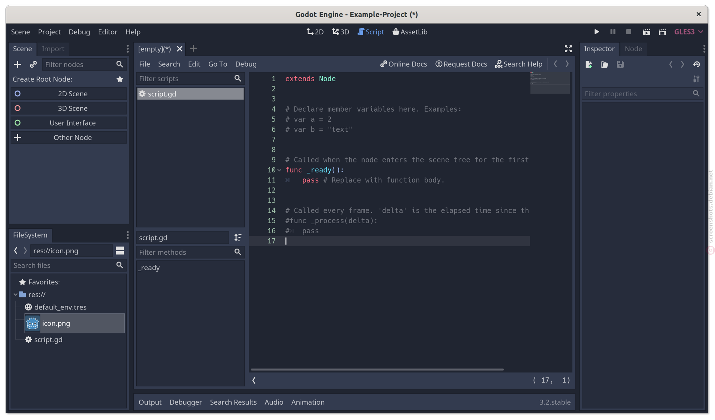Open the Animation panel

point(308,402)
